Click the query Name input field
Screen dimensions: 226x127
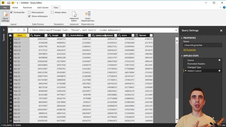pos(202,45)
